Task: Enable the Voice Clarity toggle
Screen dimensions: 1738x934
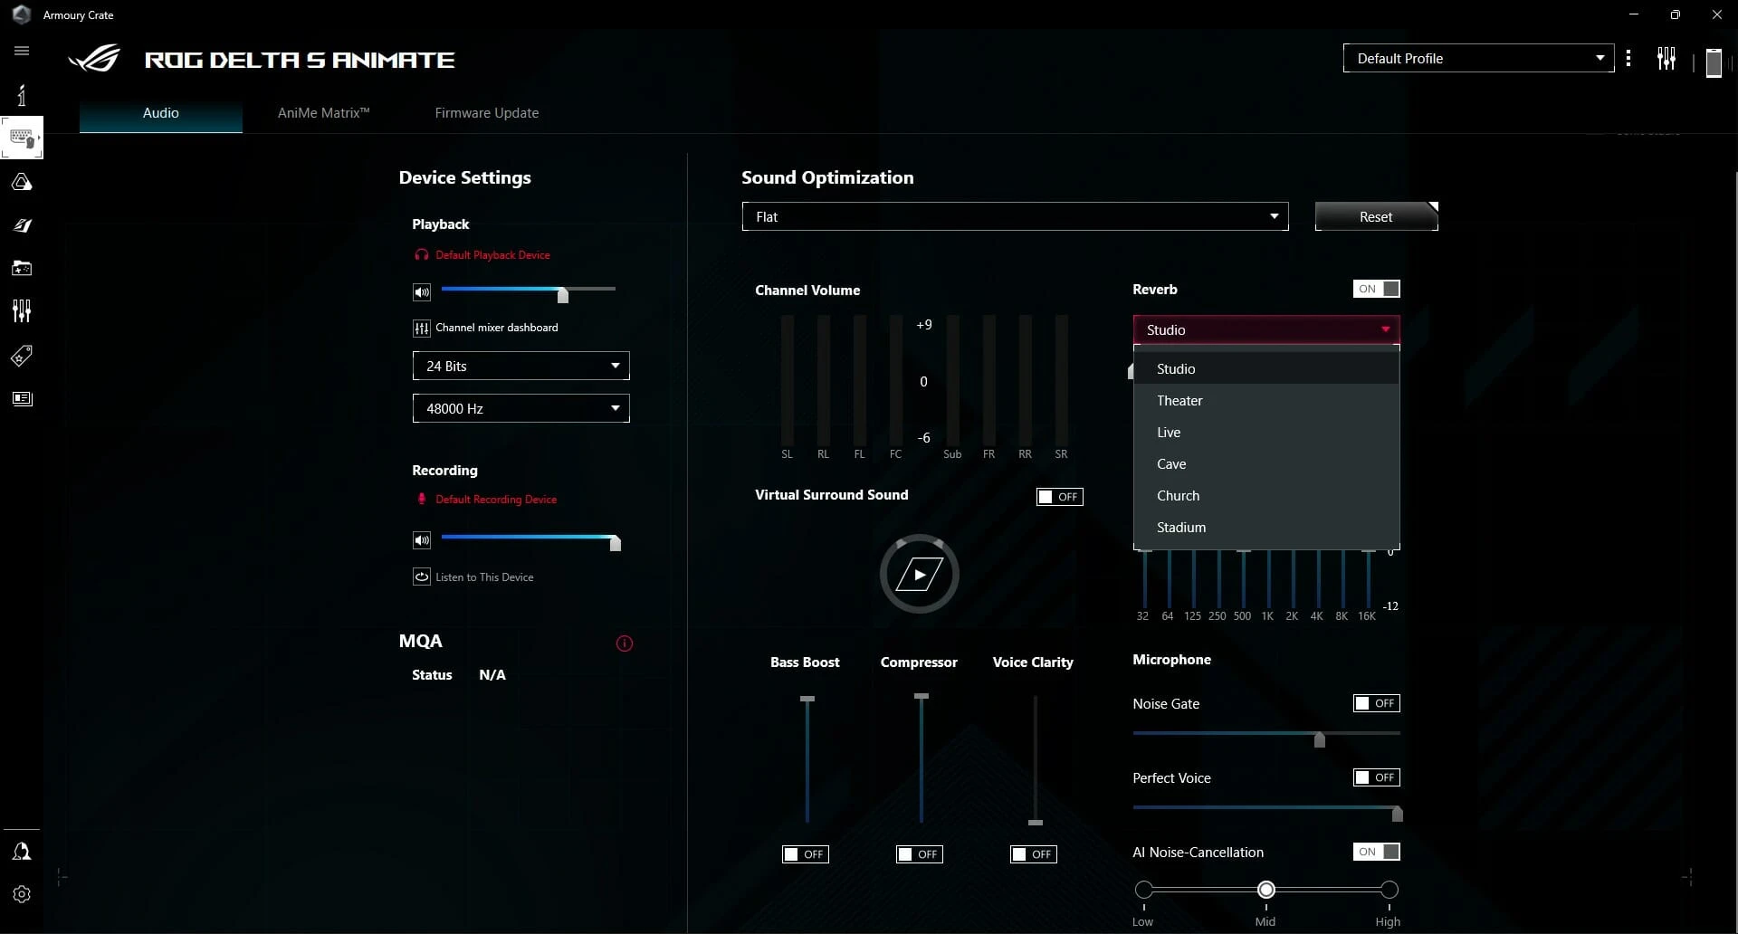Action: click(1034, 854)
